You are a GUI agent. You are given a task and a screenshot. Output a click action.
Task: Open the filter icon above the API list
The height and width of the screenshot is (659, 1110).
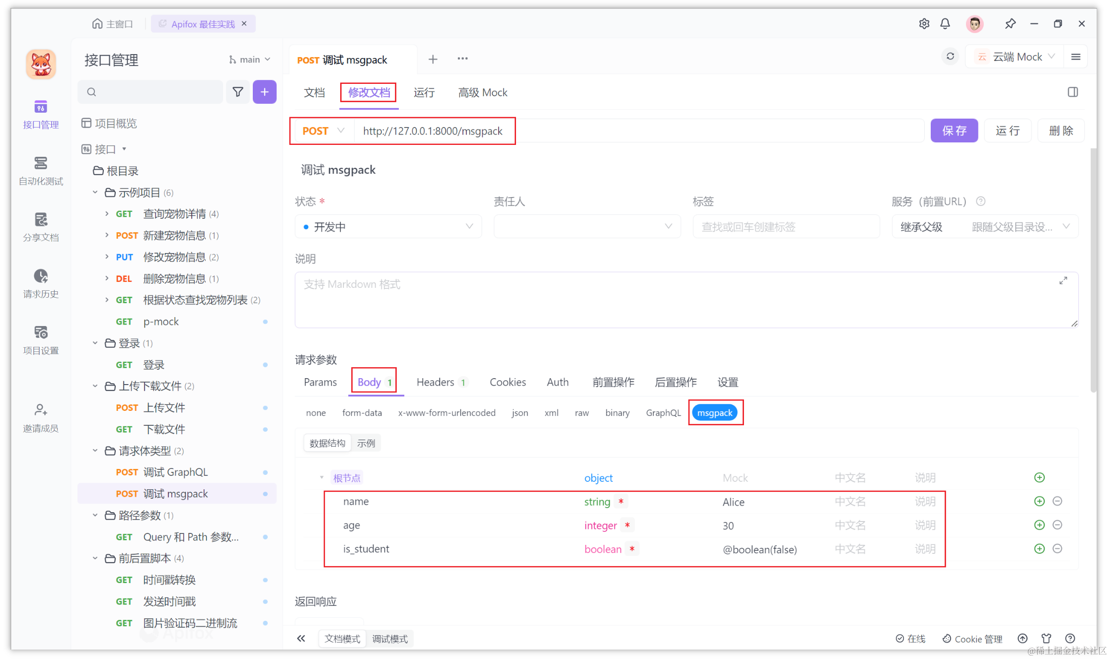pos(237,92)
